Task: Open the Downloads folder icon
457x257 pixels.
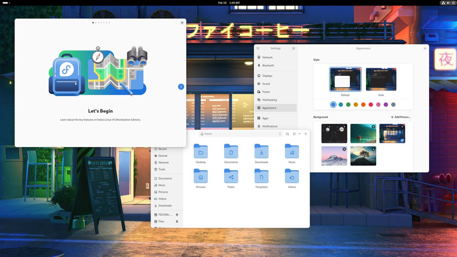Action: [x=262, y=151]
